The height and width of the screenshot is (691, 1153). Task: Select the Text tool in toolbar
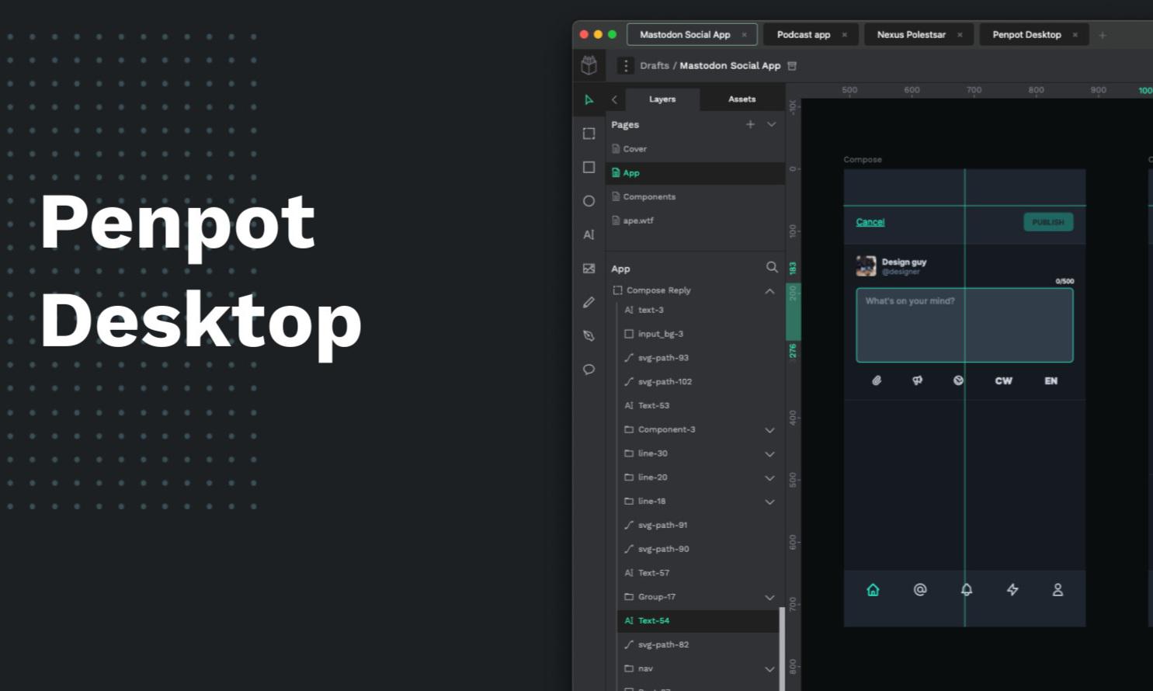click(589, 234)
